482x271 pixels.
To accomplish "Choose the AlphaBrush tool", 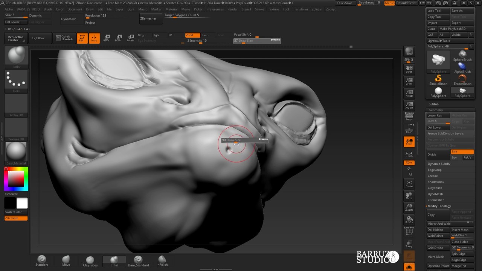I will (x=462, y=68).
